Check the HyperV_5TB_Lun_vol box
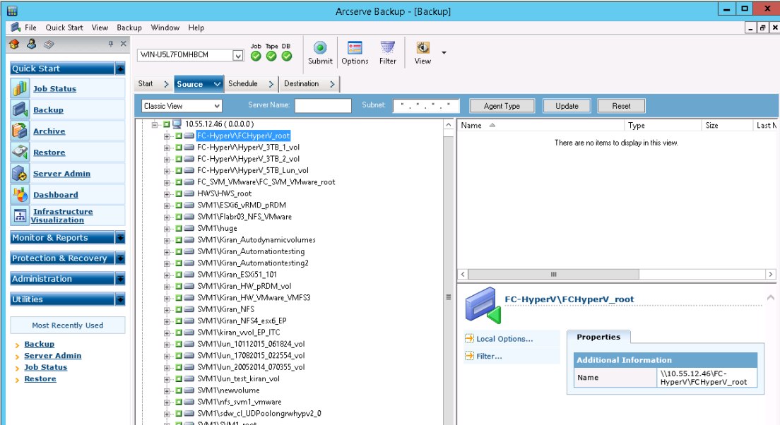The height and width of the screenshot is (425, 780). tap(179, 171)
